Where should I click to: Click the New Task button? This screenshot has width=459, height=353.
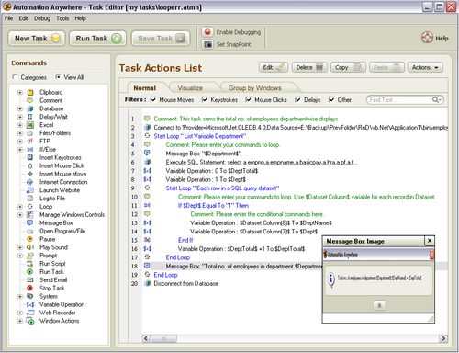tap(37, 39)
